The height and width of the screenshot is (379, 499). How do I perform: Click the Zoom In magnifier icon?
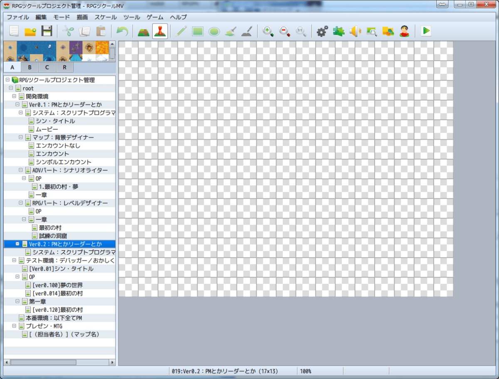click(x=269, y=31)
